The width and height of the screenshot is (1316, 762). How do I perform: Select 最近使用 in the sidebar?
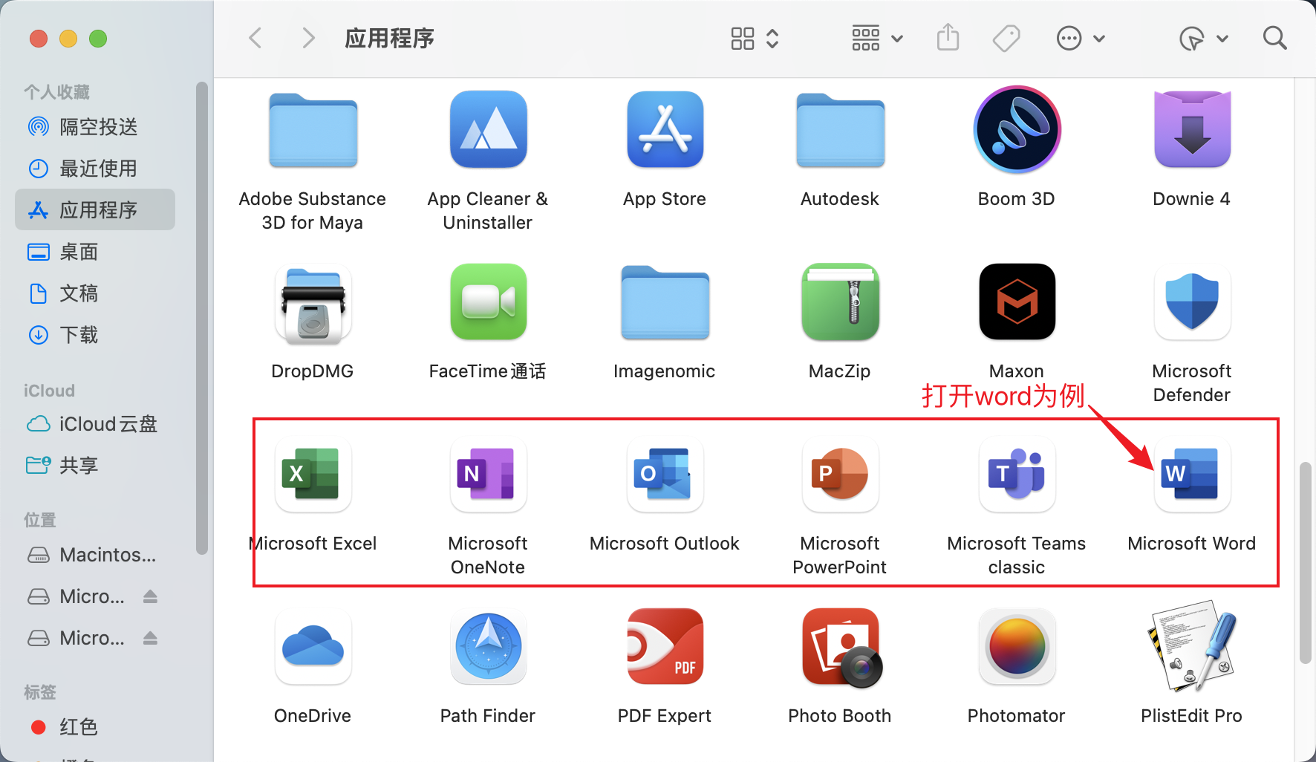click(95, 169)
